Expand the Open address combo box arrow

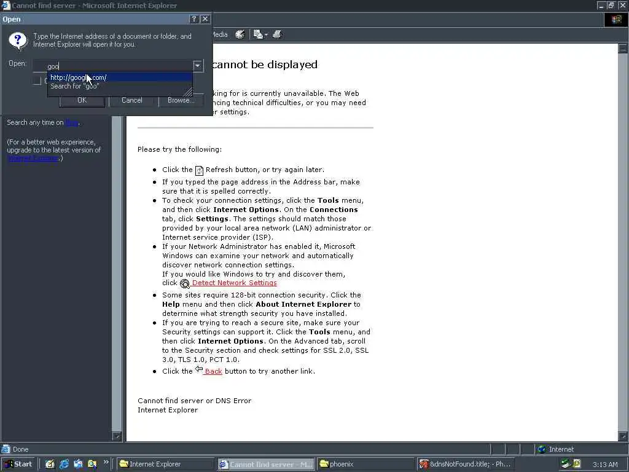[198, 65]
